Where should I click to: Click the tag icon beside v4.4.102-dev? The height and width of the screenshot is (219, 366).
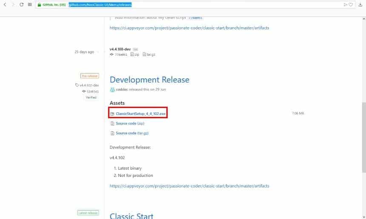[77, 85]
